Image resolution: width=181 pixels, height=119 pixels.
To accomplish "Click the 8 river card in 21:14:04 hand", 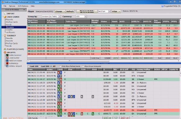I will pyautogui.click(x=93, y=97).
